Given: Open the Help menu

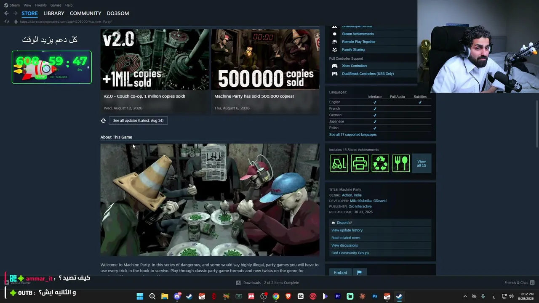Looking at the screenshot, I should pos(69,5).
